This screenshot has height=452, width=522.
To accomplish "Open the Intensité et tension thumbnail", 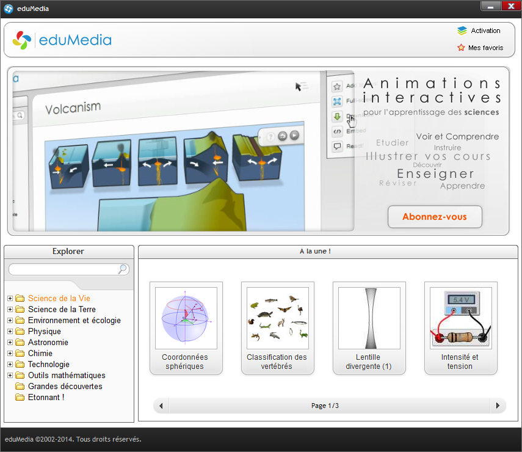I will [x=461, y=328].
